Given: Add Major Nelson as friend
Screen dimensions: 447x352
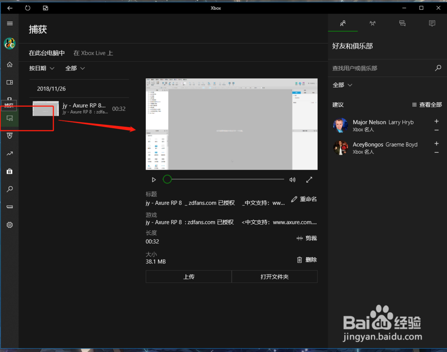Looking at the screenshot, I should click(x=436, y=122).
